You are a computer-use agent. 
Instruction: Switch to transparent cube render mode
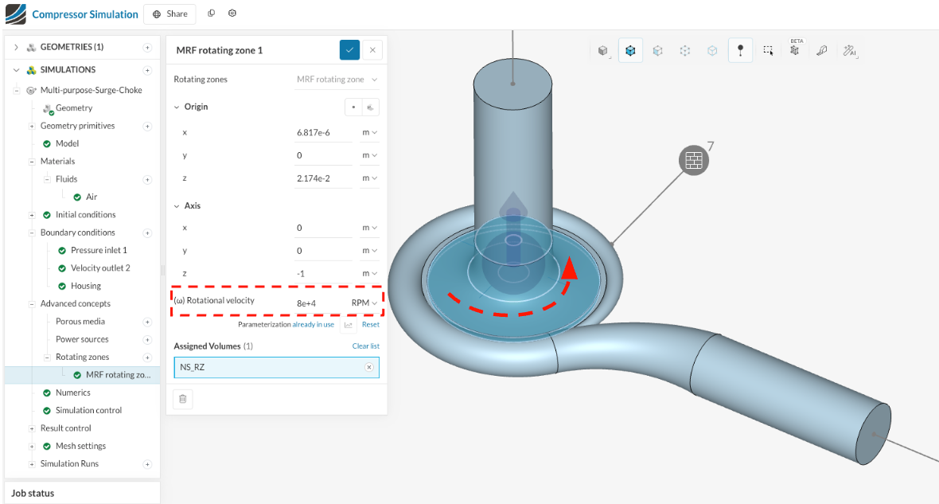click(657, 51)
